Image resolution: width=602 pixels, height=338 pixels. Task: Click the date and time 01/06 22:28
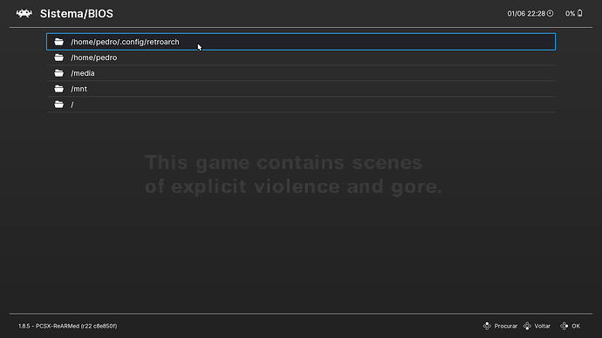click(526, 14)
